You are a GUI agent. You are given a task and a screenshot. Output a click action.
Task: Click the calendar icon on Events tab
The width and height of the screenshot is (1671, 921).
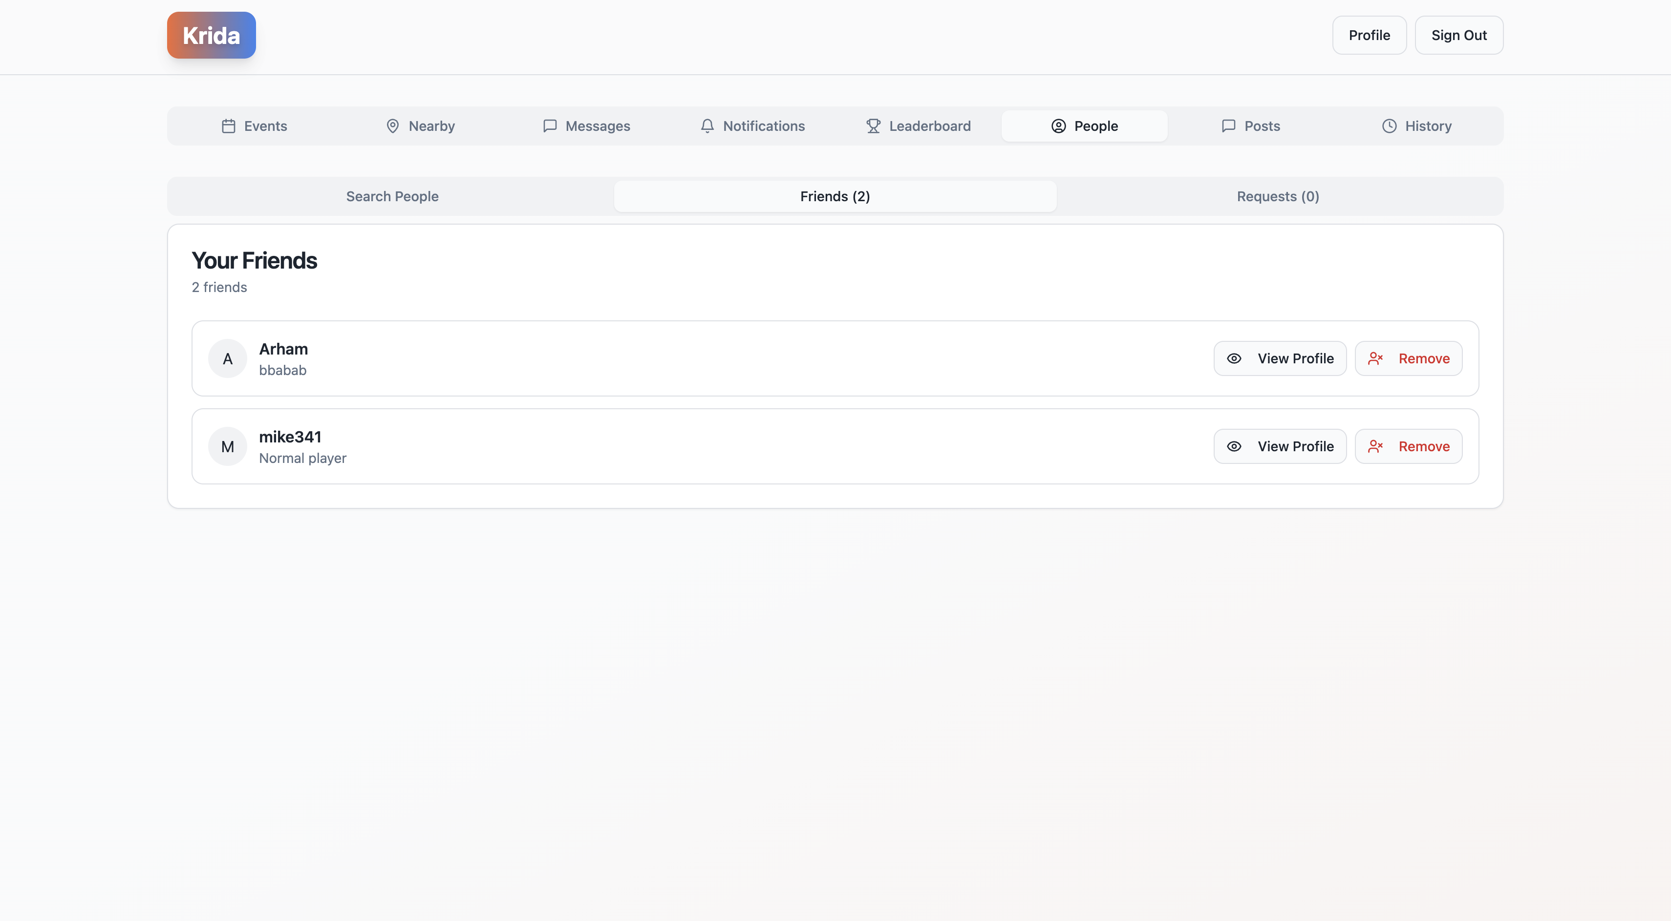pyautogui.click(x=228, y=126)
